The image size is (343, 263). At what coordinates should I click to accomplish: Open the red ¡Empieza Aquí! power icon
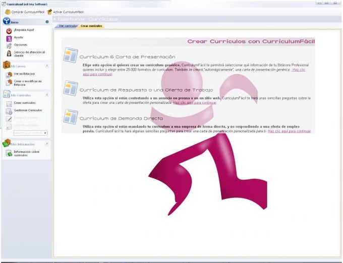[9, 31]
